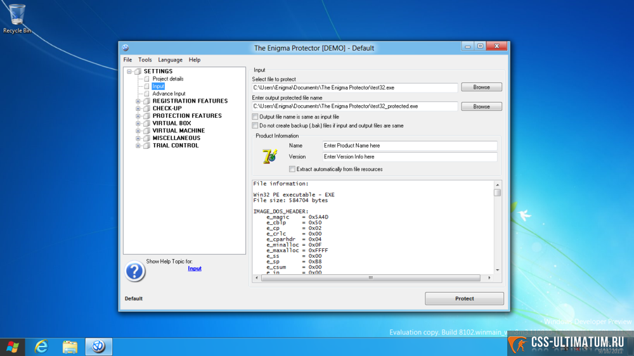Tick Extract automatically from file resources

pos(292,169)
